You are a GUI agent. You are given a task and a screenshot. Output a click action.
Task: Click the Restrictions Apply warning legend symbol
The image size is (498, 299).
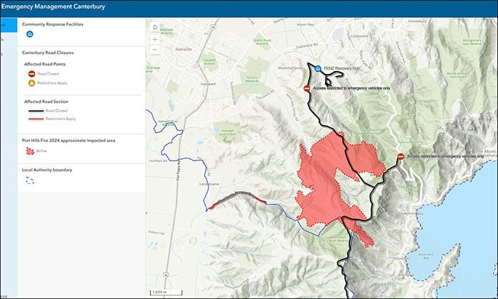pos(32,83)
